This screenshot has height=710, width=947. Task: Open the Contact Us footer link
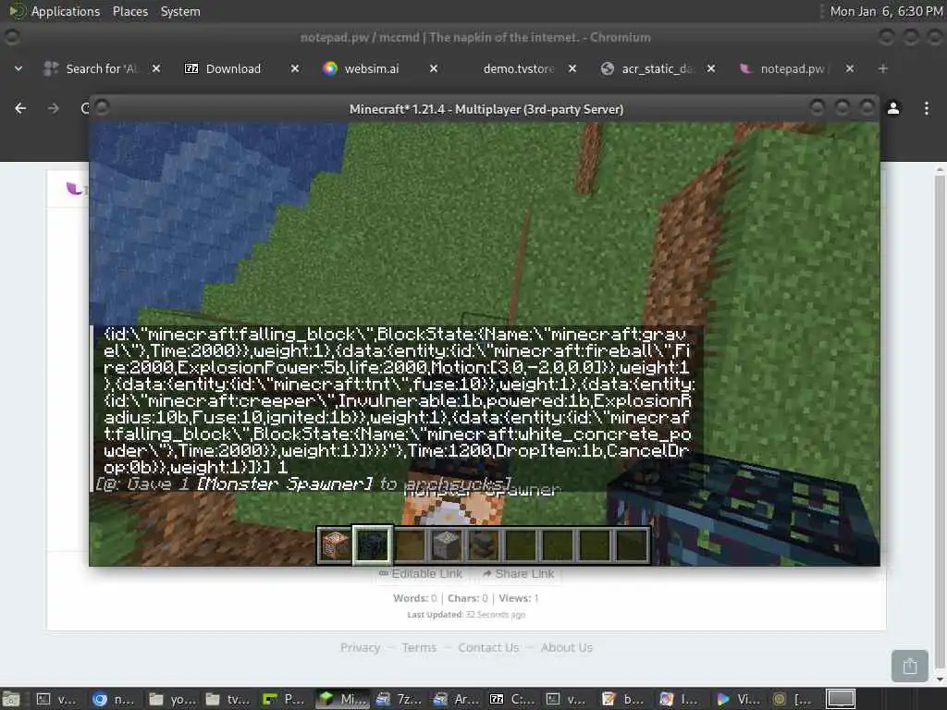(488, 647)
